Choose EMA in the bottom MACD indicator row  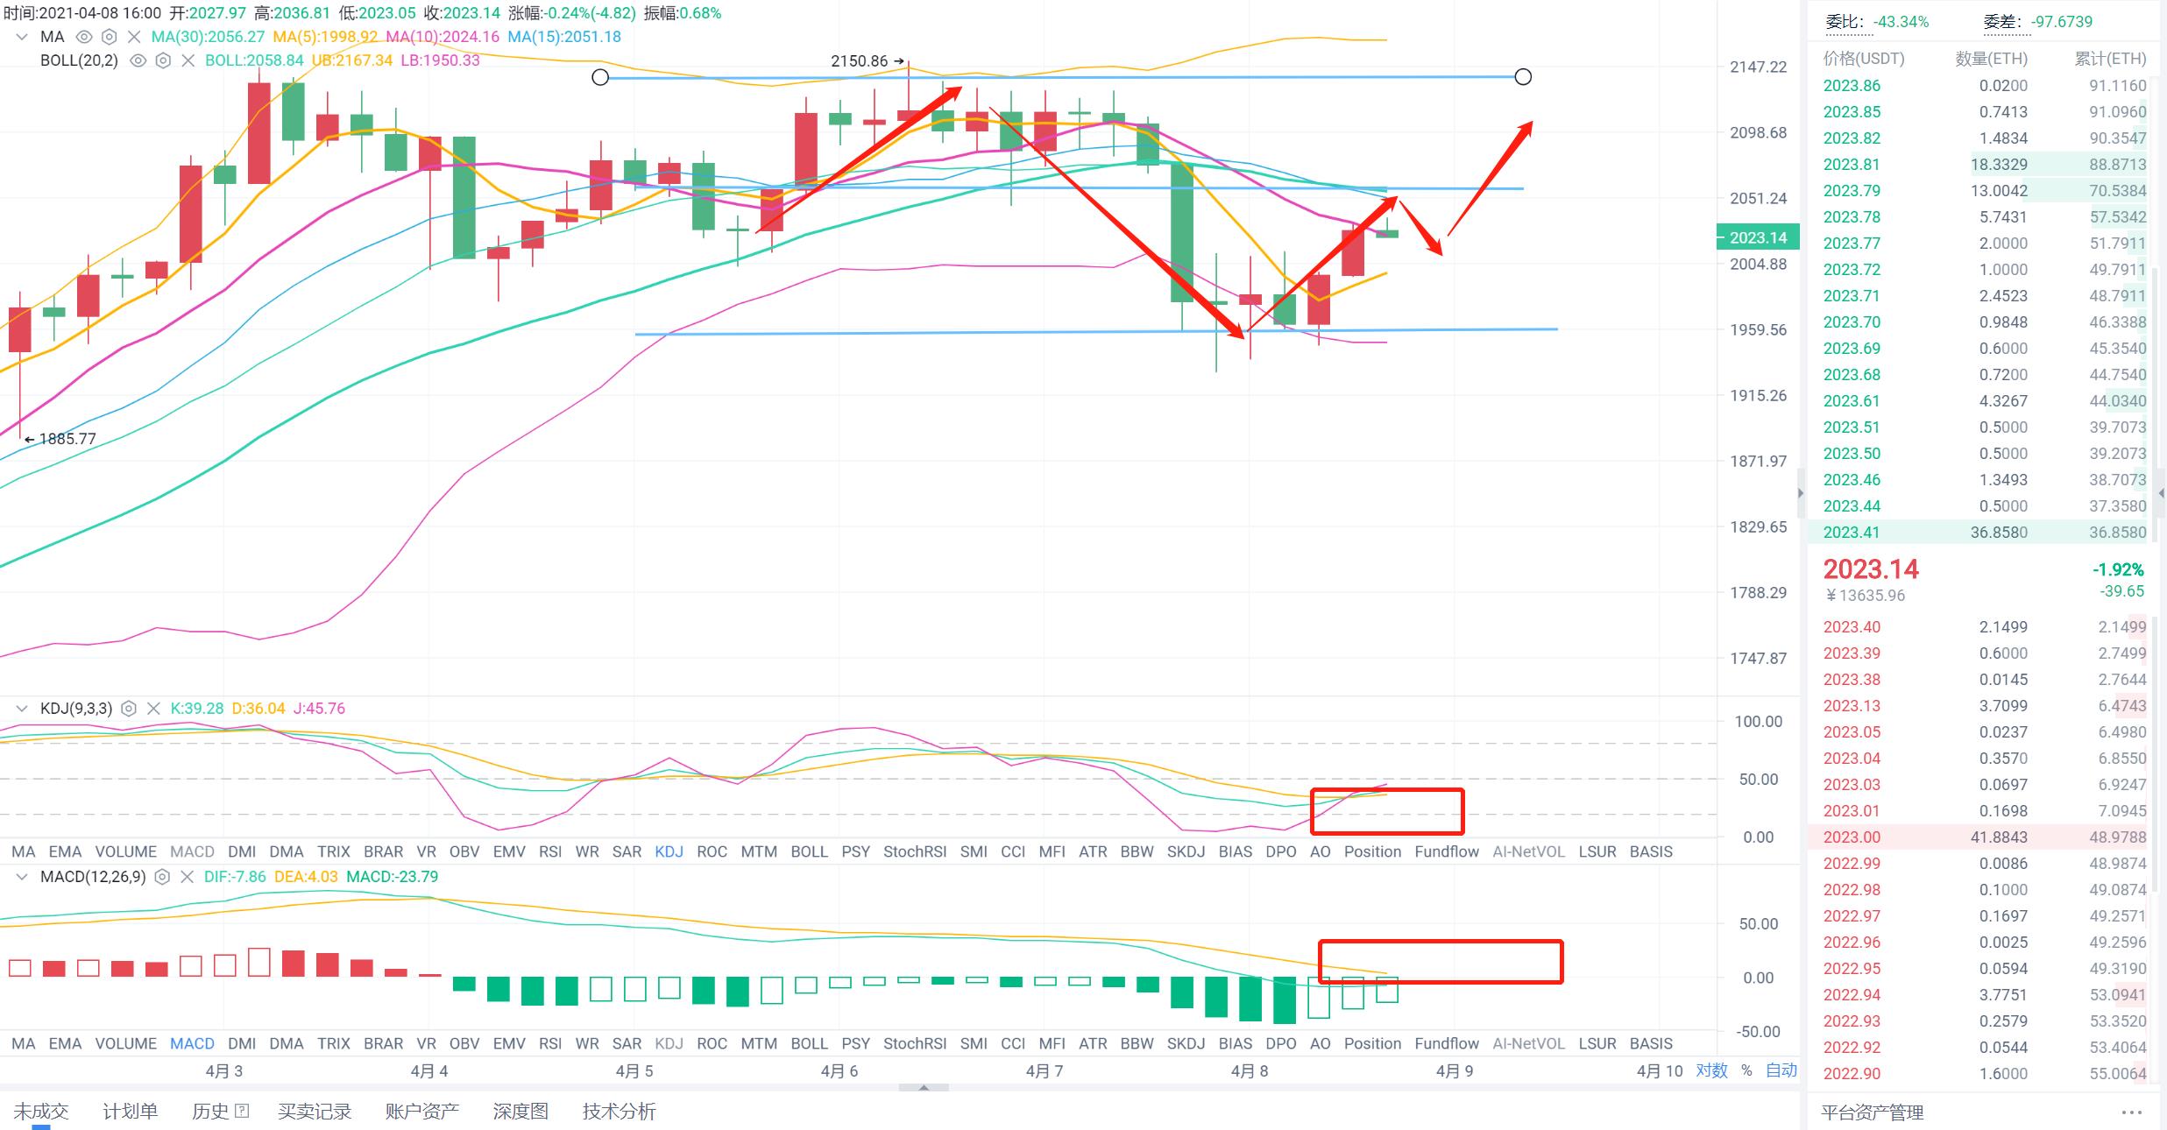coord(65,1043)
